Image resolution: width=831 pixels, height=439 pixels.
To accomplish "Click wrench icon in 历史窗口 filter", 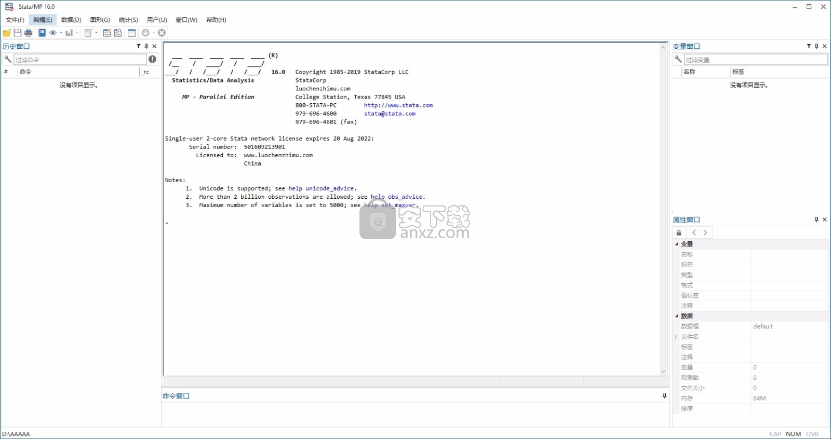I will tap(7, 59).
